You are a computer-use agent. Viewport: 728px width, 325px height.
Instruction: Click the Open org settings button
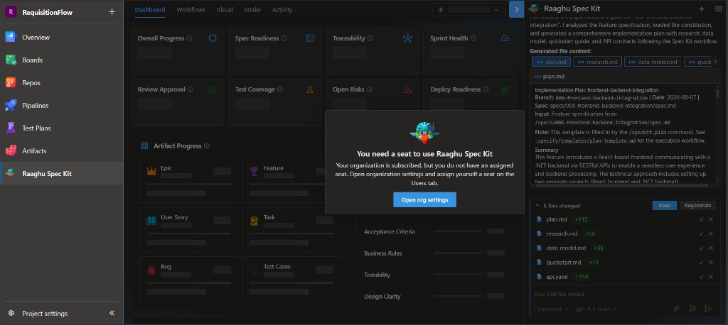pos(425,200)
